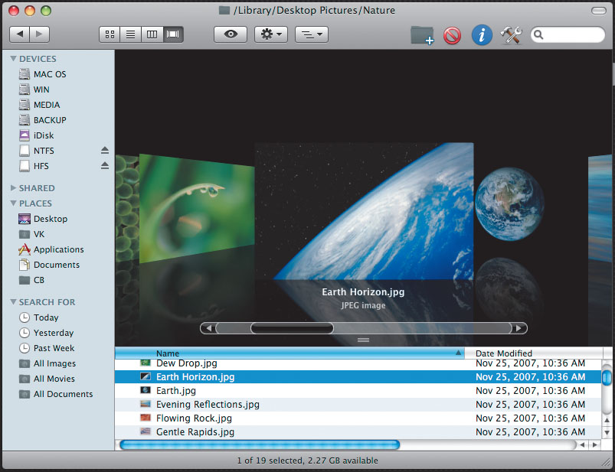Click the folder proxy icon in the title
Screen dimensions: 615x472
[x=224, y=10]
